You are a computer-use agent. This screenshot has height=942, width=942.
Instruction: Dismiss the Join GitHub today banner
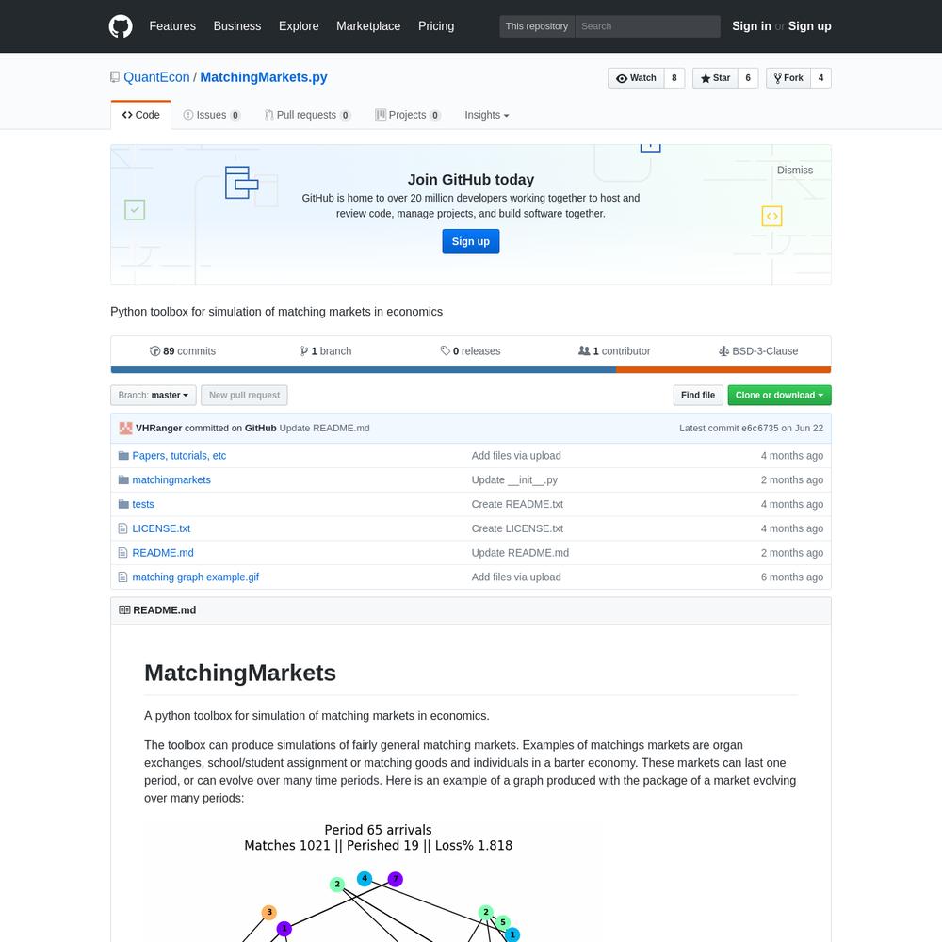coord(794,170)
